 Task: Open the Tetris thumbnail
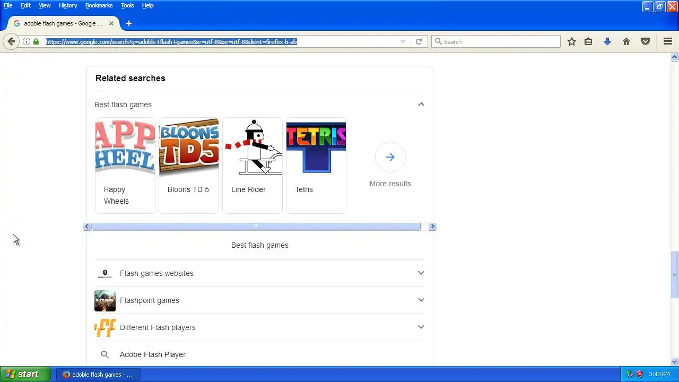click(316, 146)
